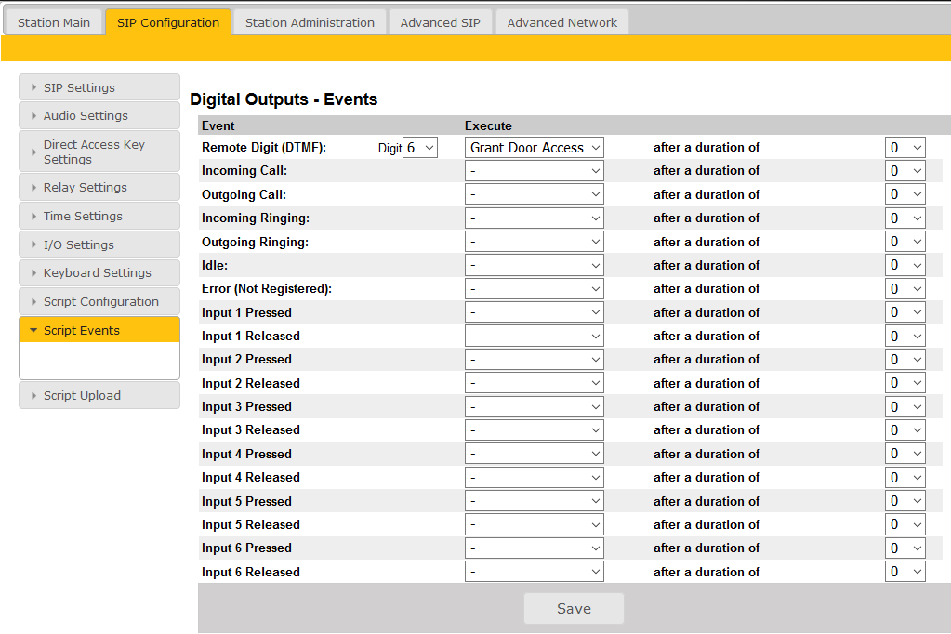The image size is (951, 634).
Task: Switch to the Station Administration tab
Action: coord(310,22)
